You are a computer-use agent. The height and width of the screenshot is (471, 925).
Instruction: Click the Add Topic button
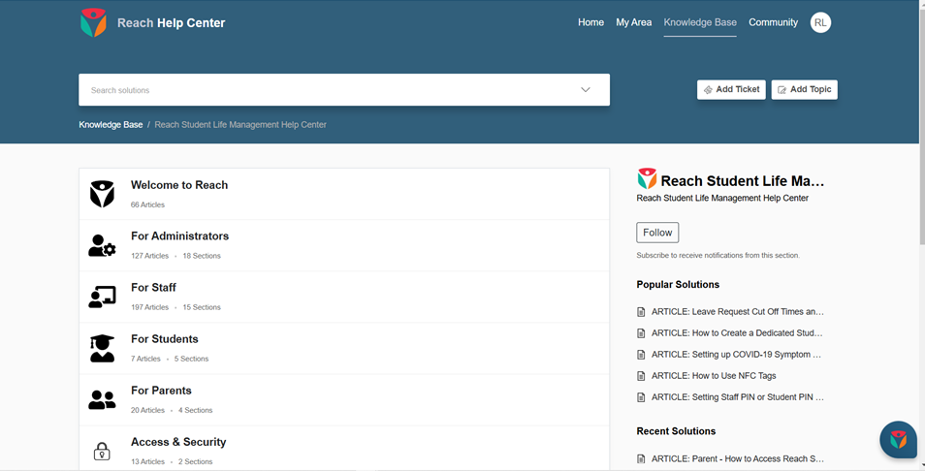click(x=804, y=89)
